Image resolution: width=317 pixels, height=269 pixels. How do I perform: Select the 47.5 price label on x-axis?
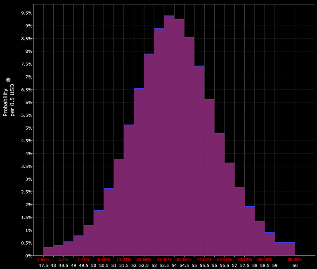pyautogui.click(x=43, y=266)
